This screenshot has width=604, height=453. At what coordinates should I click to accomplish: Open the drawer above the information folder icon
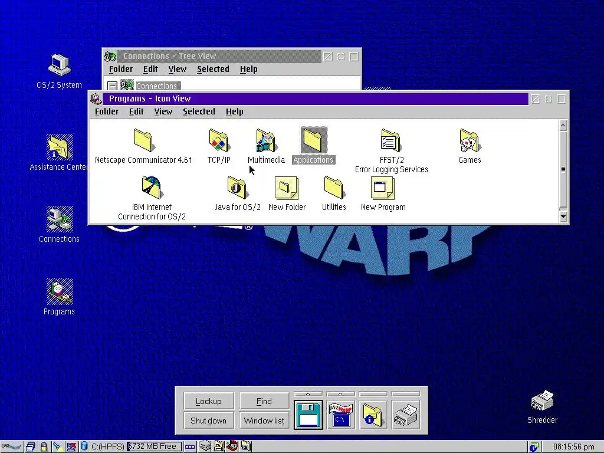tap(373, 394)
